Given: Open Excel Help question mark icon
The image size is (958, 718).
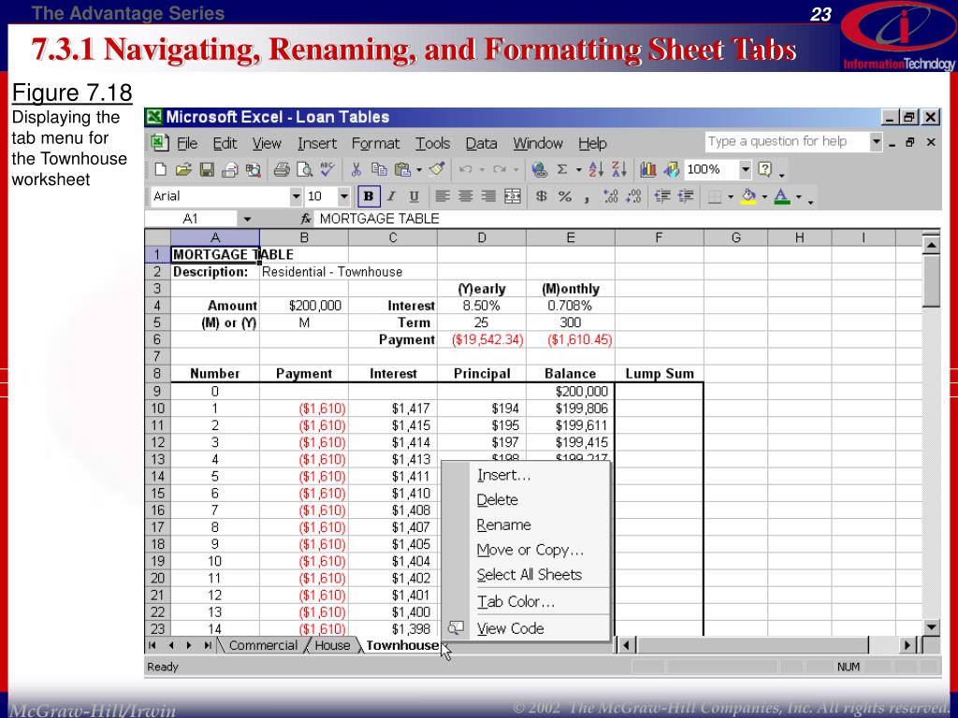Looking at the screenshot, I should coord(765,169).
